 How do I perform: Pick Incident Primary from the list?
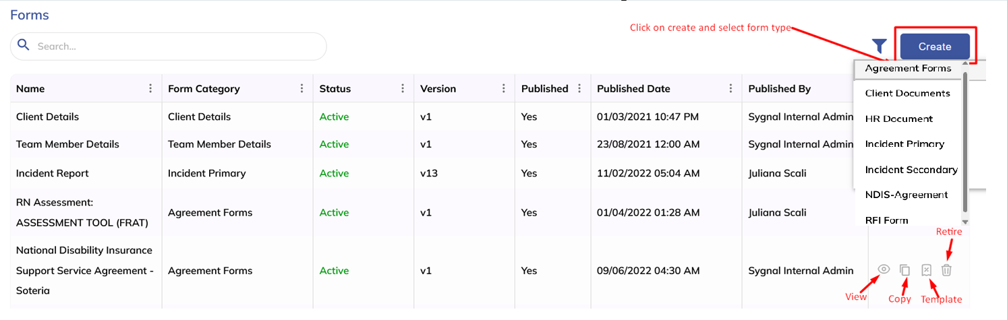pos(904,143)
